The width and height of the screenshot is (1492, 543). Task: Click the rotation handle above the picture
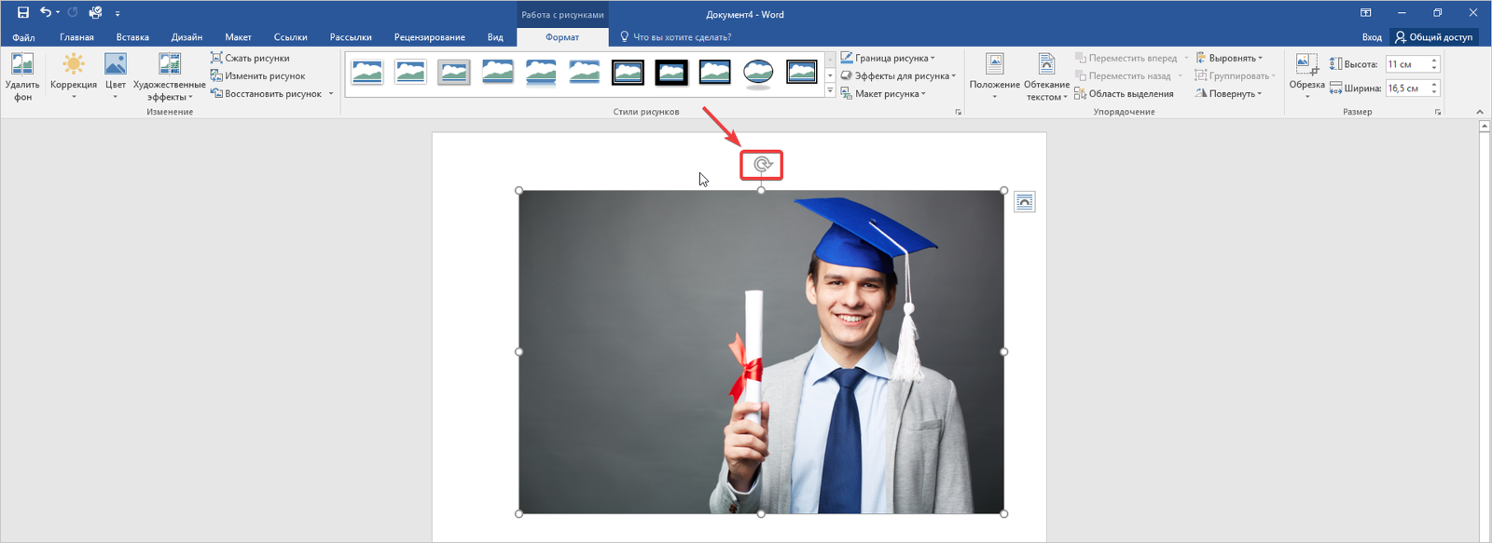pos(762,165)
